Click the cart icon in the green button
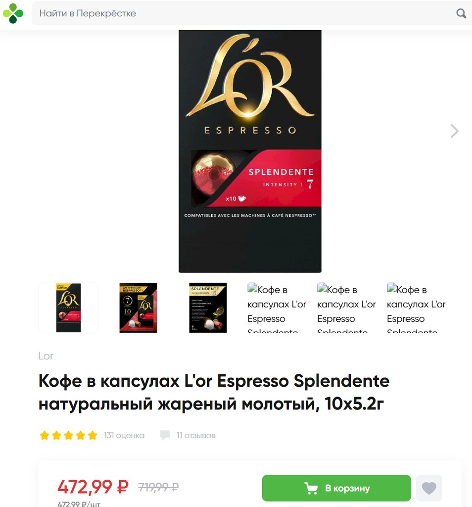 click(311, 488)
